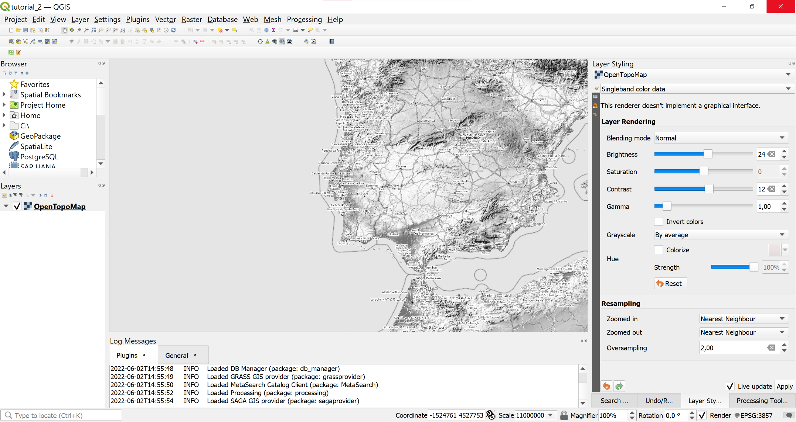Open the Histogram tab in Layer Styling
The image size is (796, 422).
595,106
